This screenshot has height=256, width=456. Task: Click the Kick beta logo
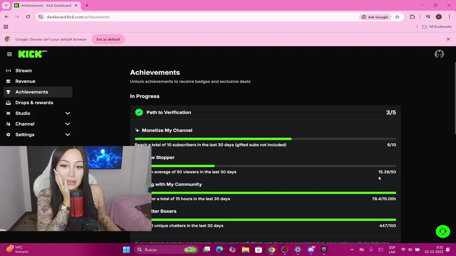(33, 54)
